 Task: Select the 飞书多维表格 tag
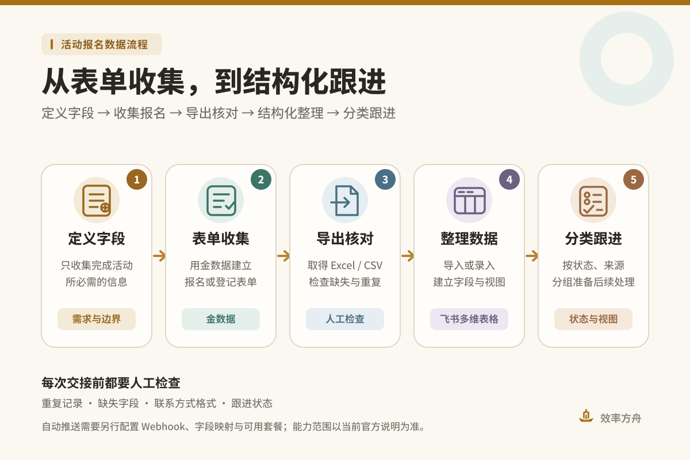click(x=469, y=319)
